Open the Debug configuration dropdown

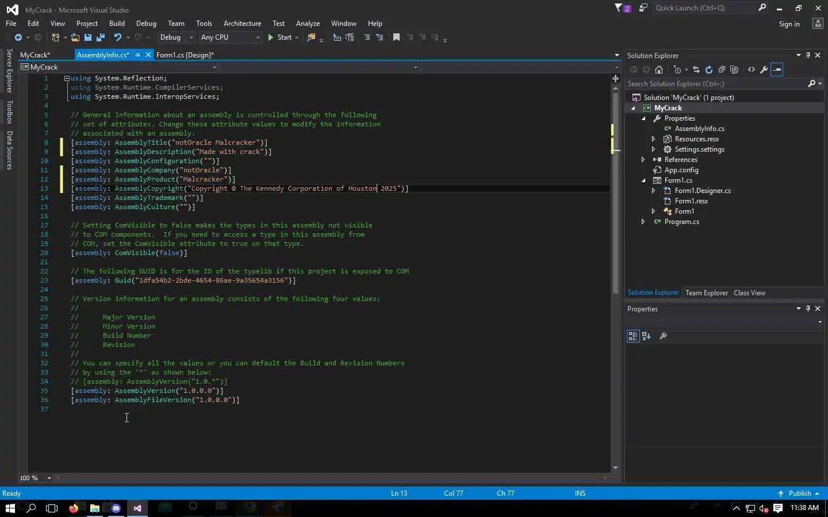[177, 37]
